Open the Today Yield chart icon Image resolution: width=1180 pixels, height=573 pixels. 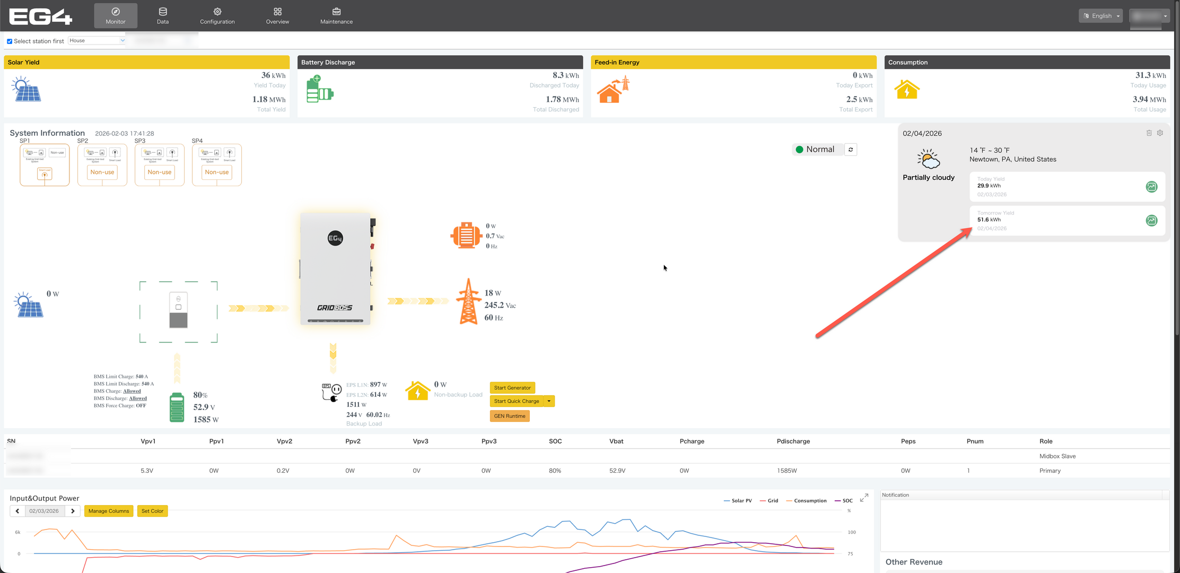pyautogui.click(x=1151, y=187)
